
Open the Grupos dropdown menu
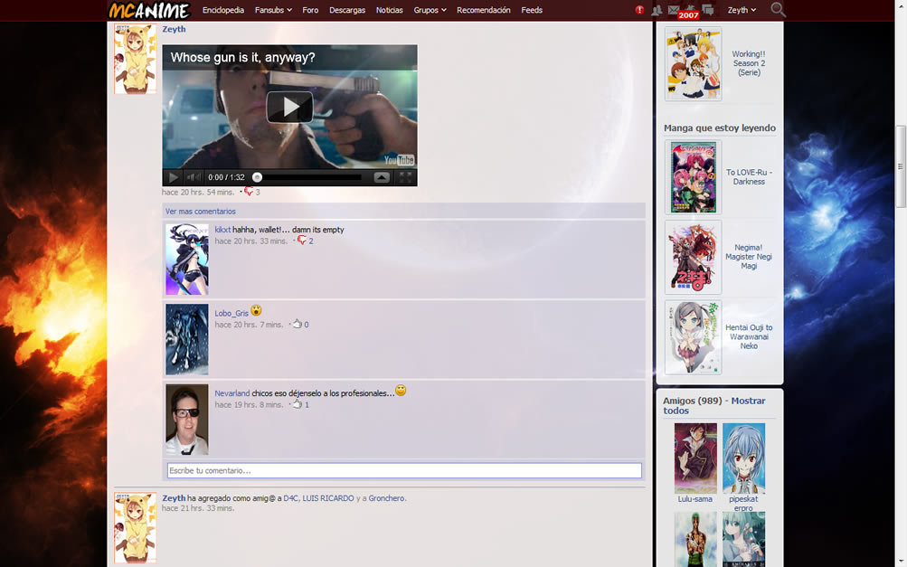[x=430, y=10]
